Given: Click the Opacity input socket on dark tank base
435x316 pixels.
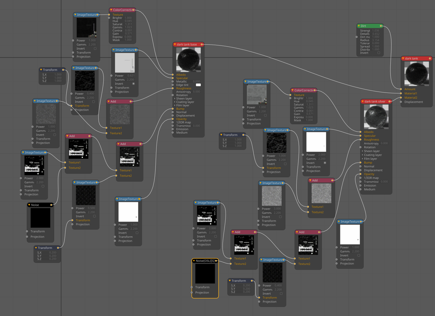Looking at the screenshot, I should tap(173, 119).
